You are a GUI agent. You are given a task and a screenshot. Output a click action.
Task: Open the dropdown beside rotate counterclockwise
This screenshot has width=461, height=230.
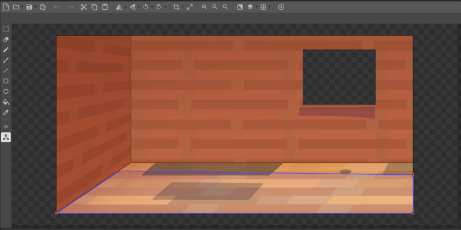point(152,7)
